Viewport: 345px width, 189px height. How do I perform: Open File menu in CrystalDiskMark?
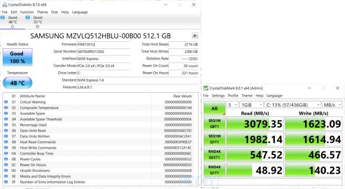click(x=206, y=95)
